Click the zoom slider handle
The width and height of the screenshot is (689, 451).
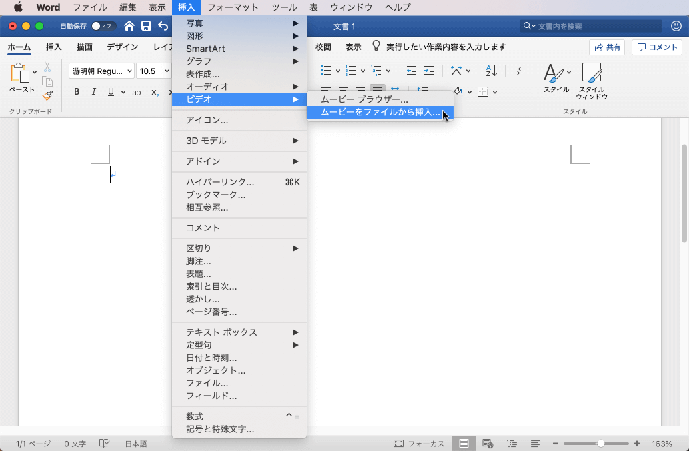(x=600, y=444)
